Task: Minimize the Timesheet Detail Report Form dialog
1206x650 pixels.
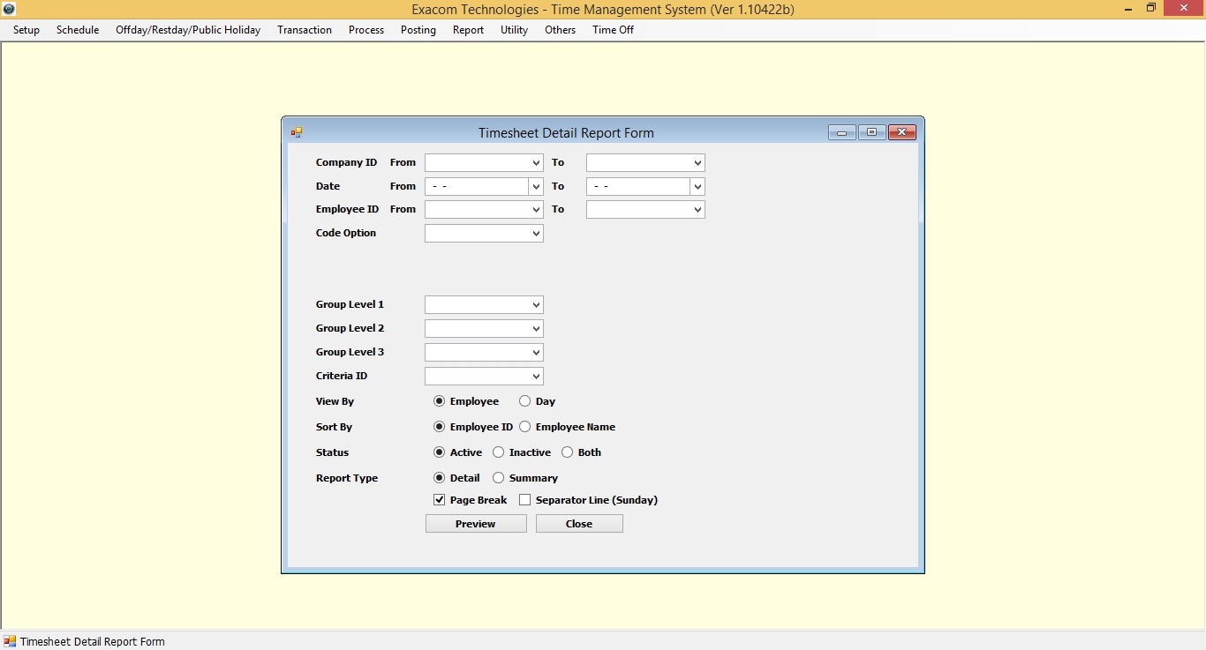Action: coord(841,133)
